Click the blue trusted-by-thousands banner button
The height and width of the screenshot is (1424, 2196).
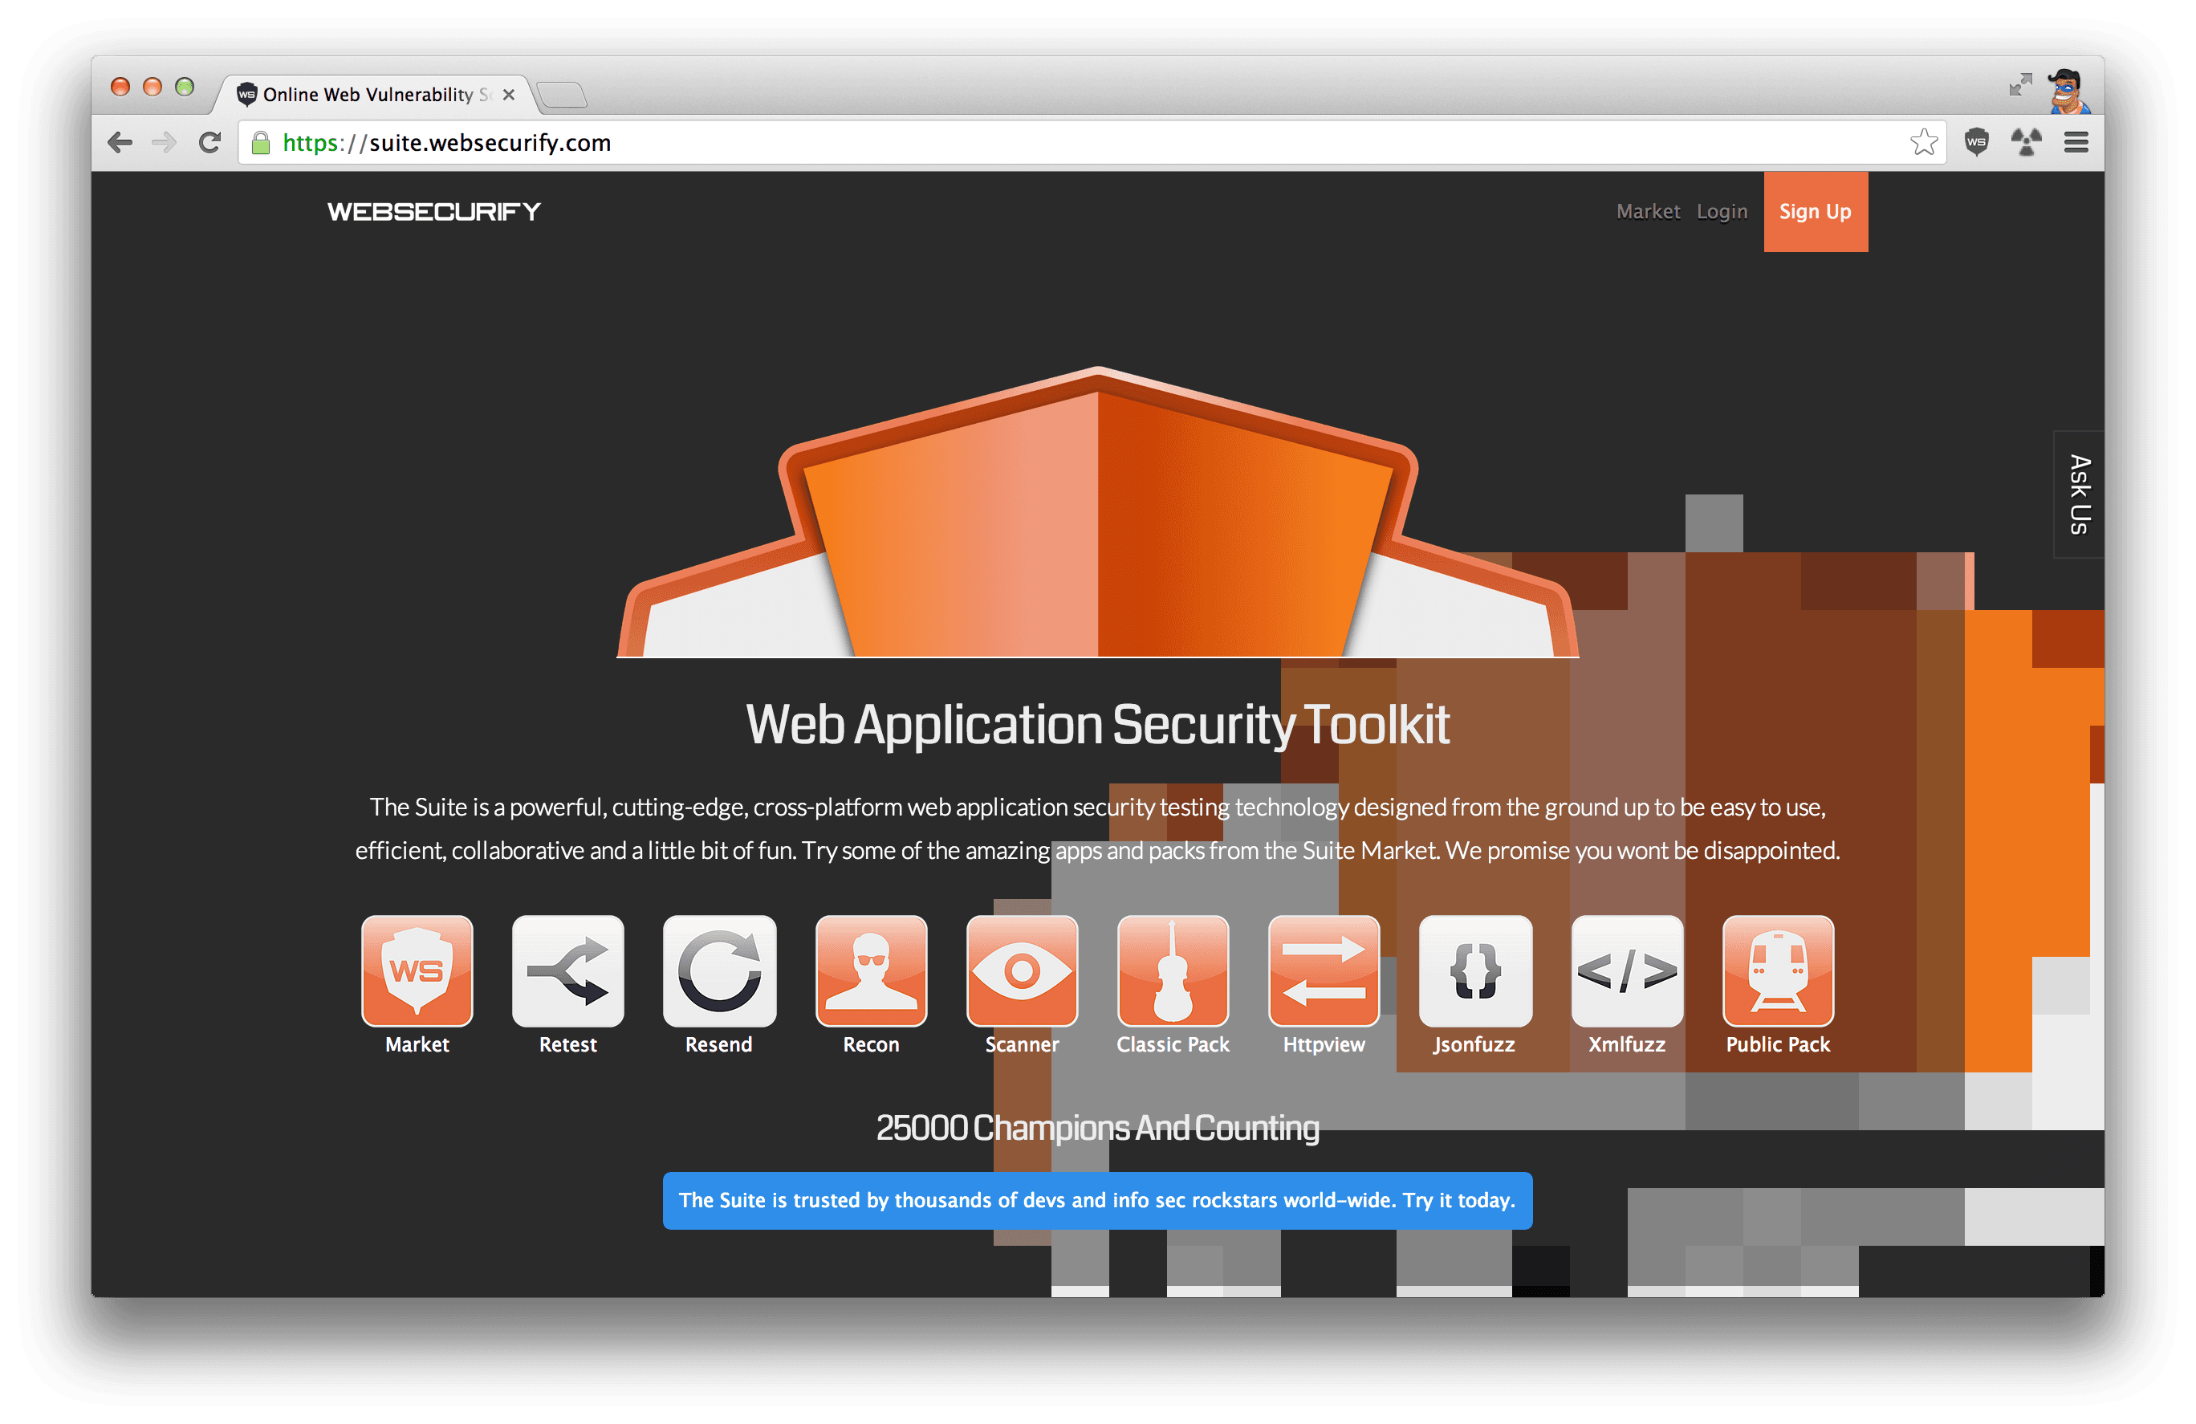tap(1097, 1200)
